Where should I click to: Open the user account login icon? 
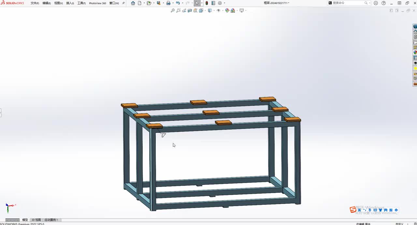coord(376,3)
